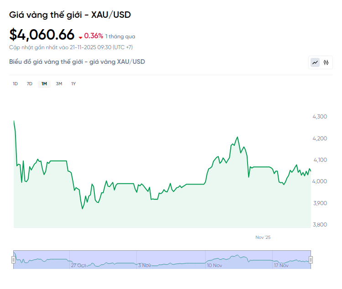The image size is (342, 289).
Task: Click the red price-down arrow indicator
Action: (81, 37)
